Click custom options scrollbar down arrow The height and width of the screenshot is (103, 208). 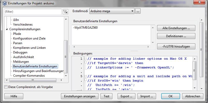coord(153,43)
